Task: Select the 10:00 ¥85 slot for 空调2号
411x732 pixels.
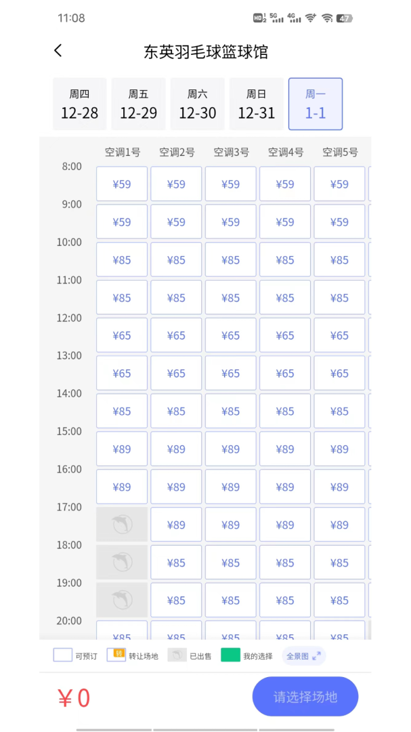Action: (x=176, y=260)
